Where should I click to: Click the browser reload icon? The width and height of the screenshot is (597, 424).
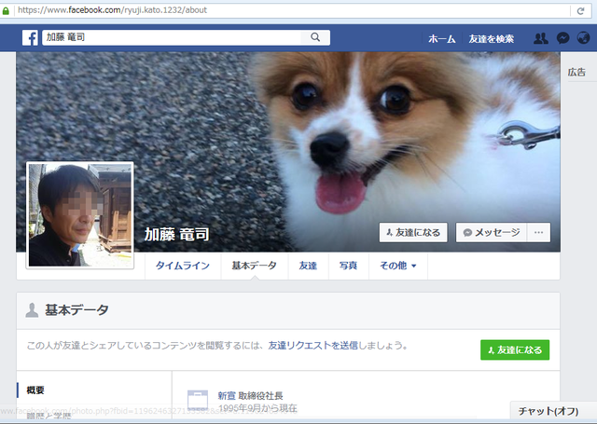click(x=580, y=11)
